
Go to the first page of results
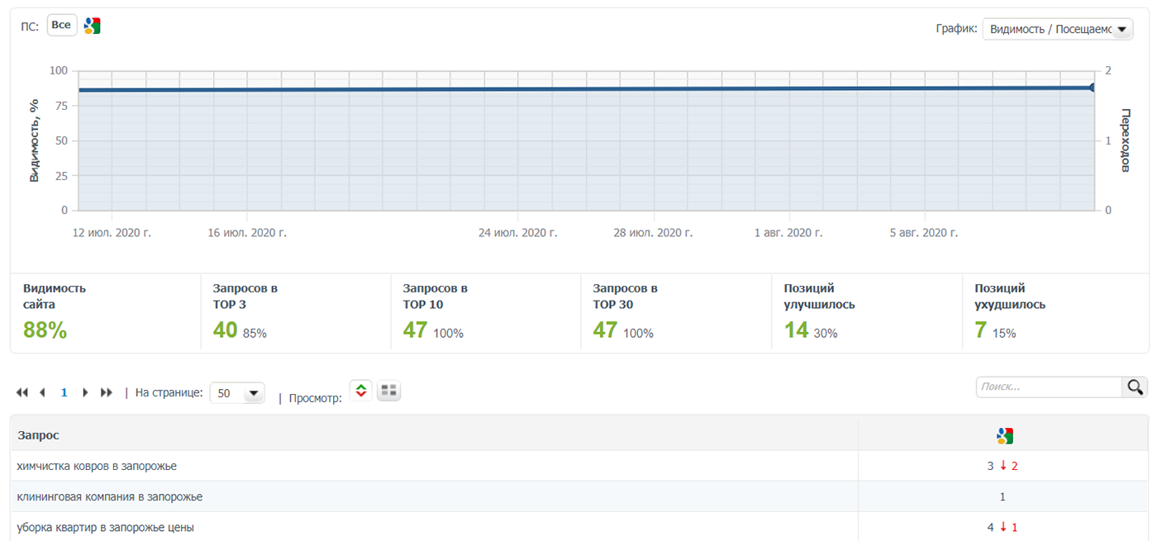tap(22, 393)
